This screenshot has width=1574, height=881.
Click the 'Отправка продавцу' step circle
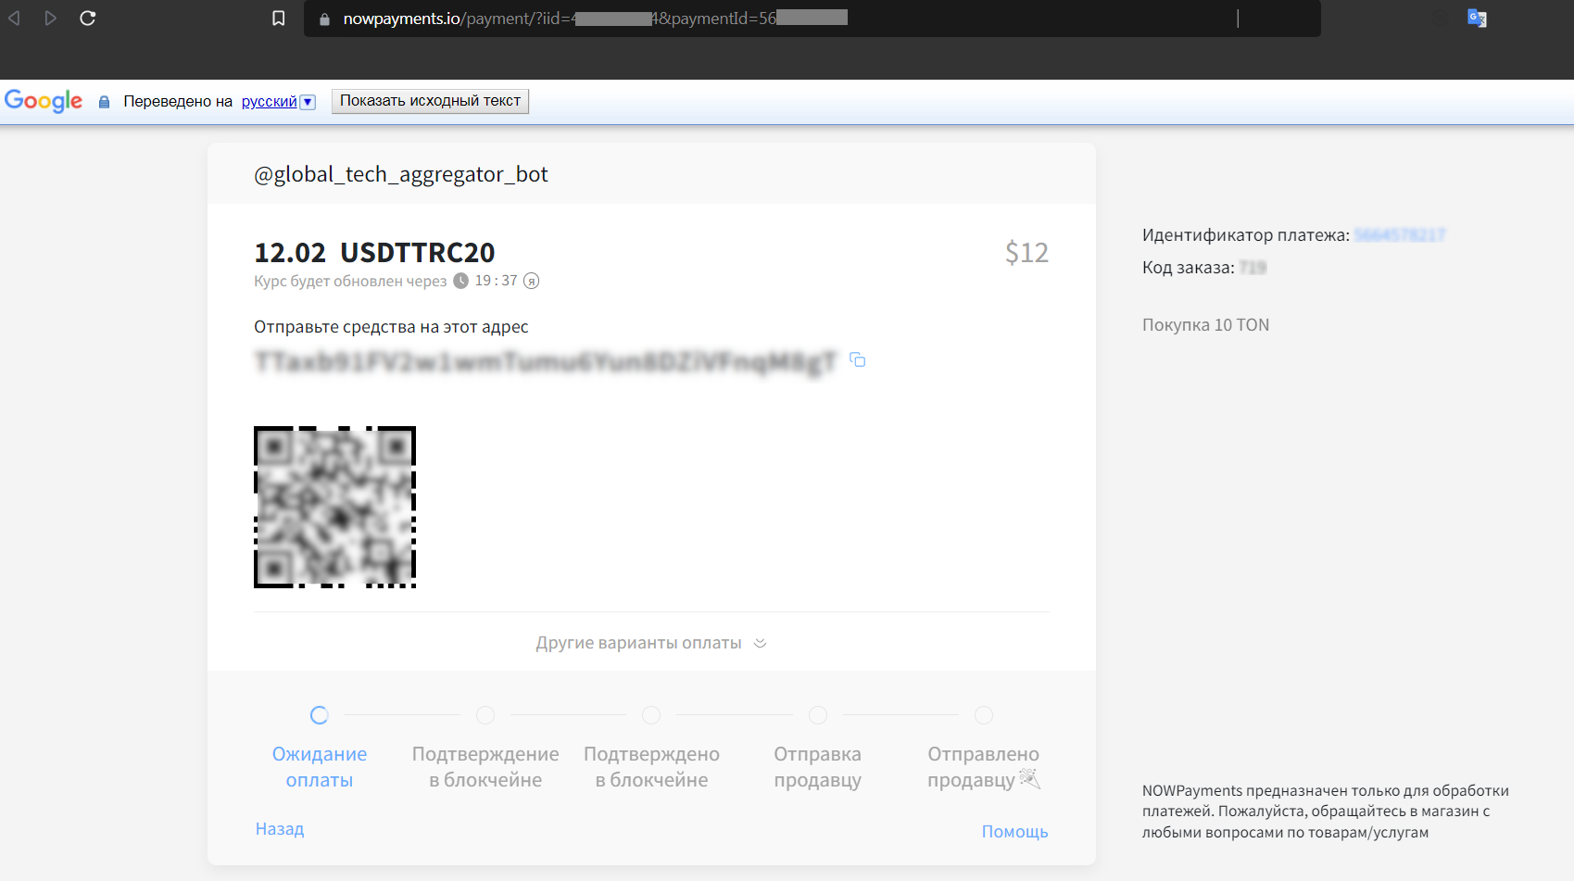(818, 715)
